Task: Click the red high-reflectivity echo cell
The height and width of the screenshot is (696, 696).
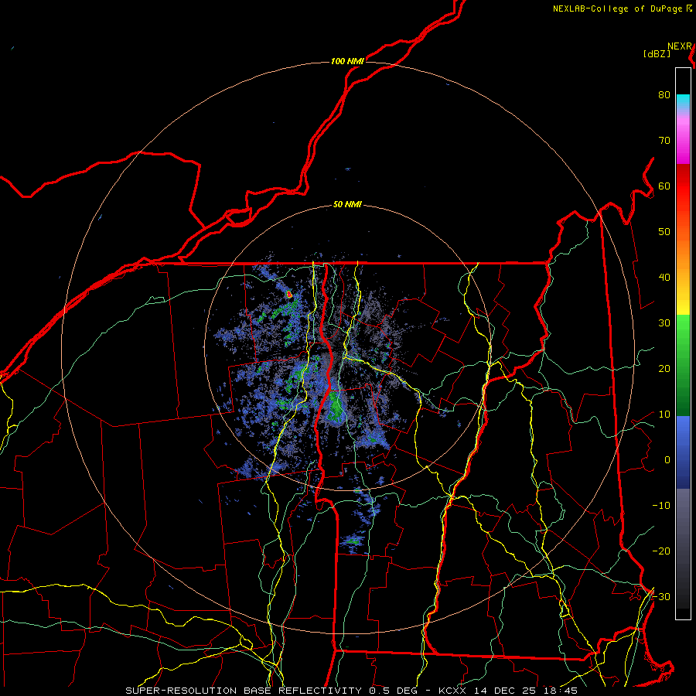Action: click(x=289, y=294)
